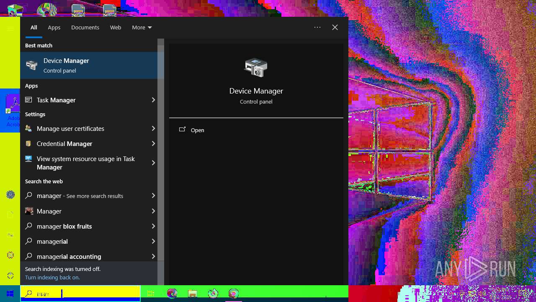The image size is (536, 302).
Task: Expand 'managerial accounting' arrow
Action: pos(153,256)
